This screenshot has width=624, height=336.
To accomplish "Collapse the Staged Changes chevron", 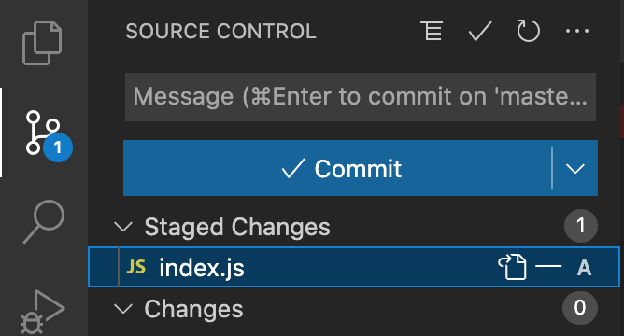I will tap(123, 227).
